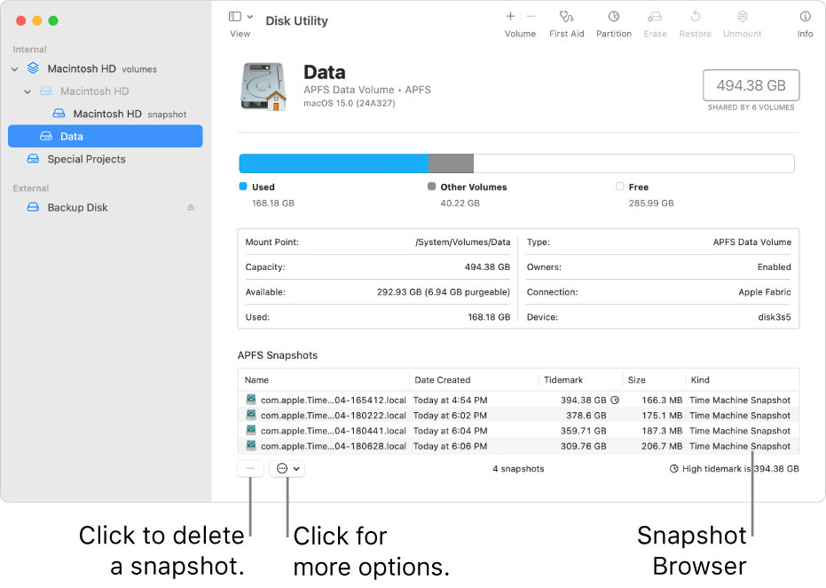This screenshot has width=826, height=588.
Task: Select snapshot ending 04-180441.local
Action: point(518,430)
